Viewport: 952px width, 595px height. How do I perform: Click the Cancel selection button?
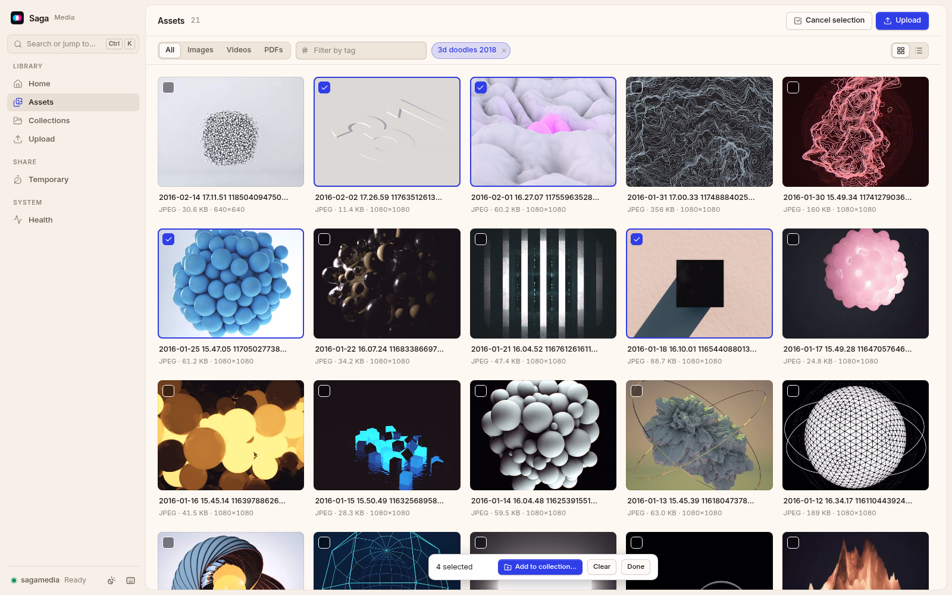pyautogui.click(x=829, y=21)
